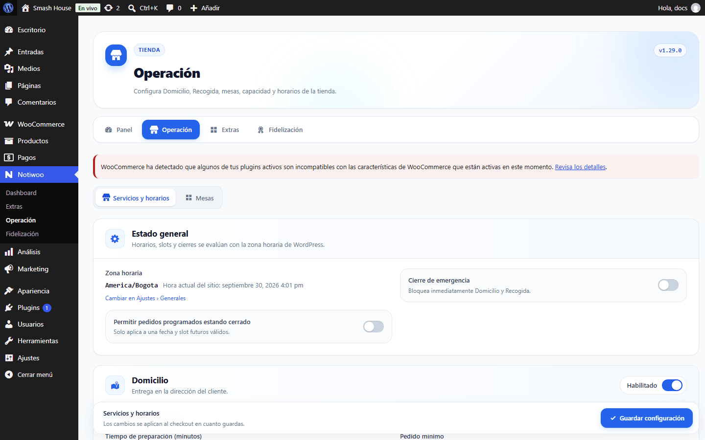Screen dimensions: 705x440
Task: Open Productos icon in sidebar
Action: tap(9, 141)
